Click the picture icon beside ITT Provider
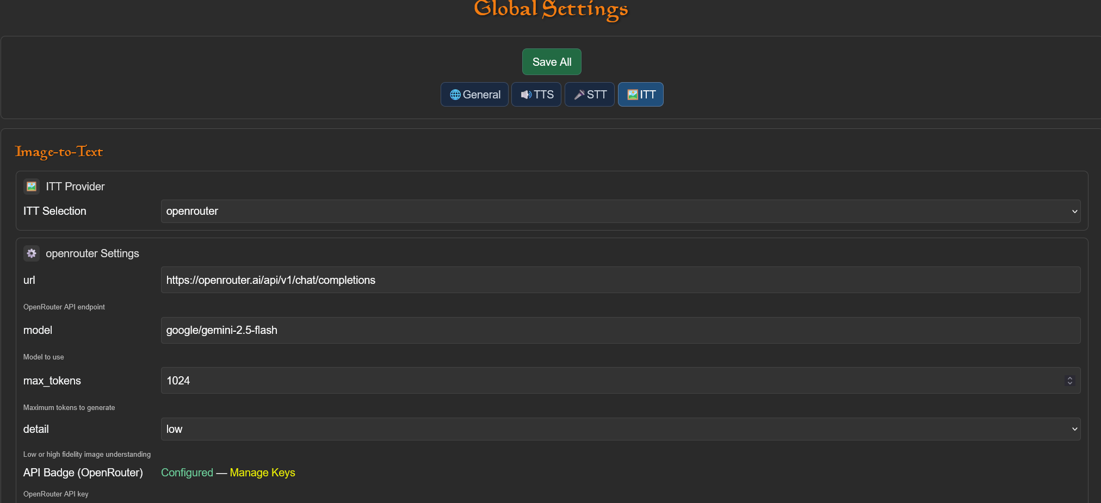The image size is (1101, 503). pyautogui.click(x=32, y=187)
